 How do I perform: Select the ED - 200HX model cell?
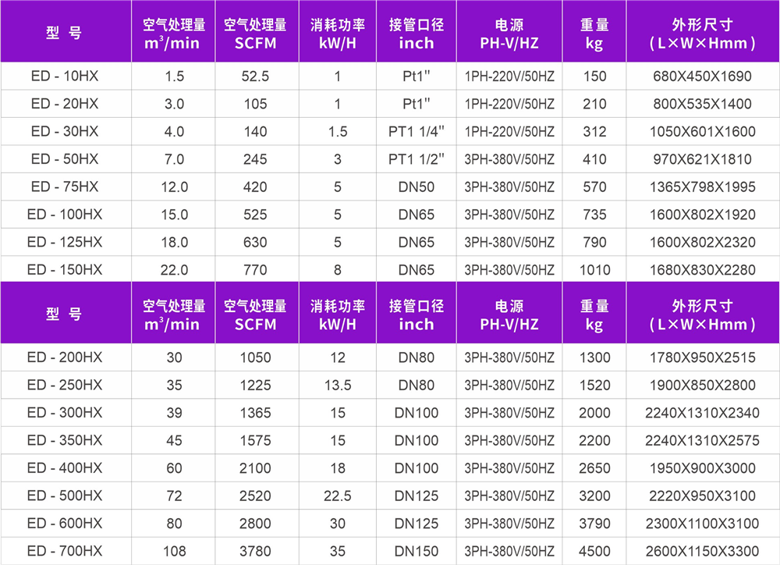[65, 358]
